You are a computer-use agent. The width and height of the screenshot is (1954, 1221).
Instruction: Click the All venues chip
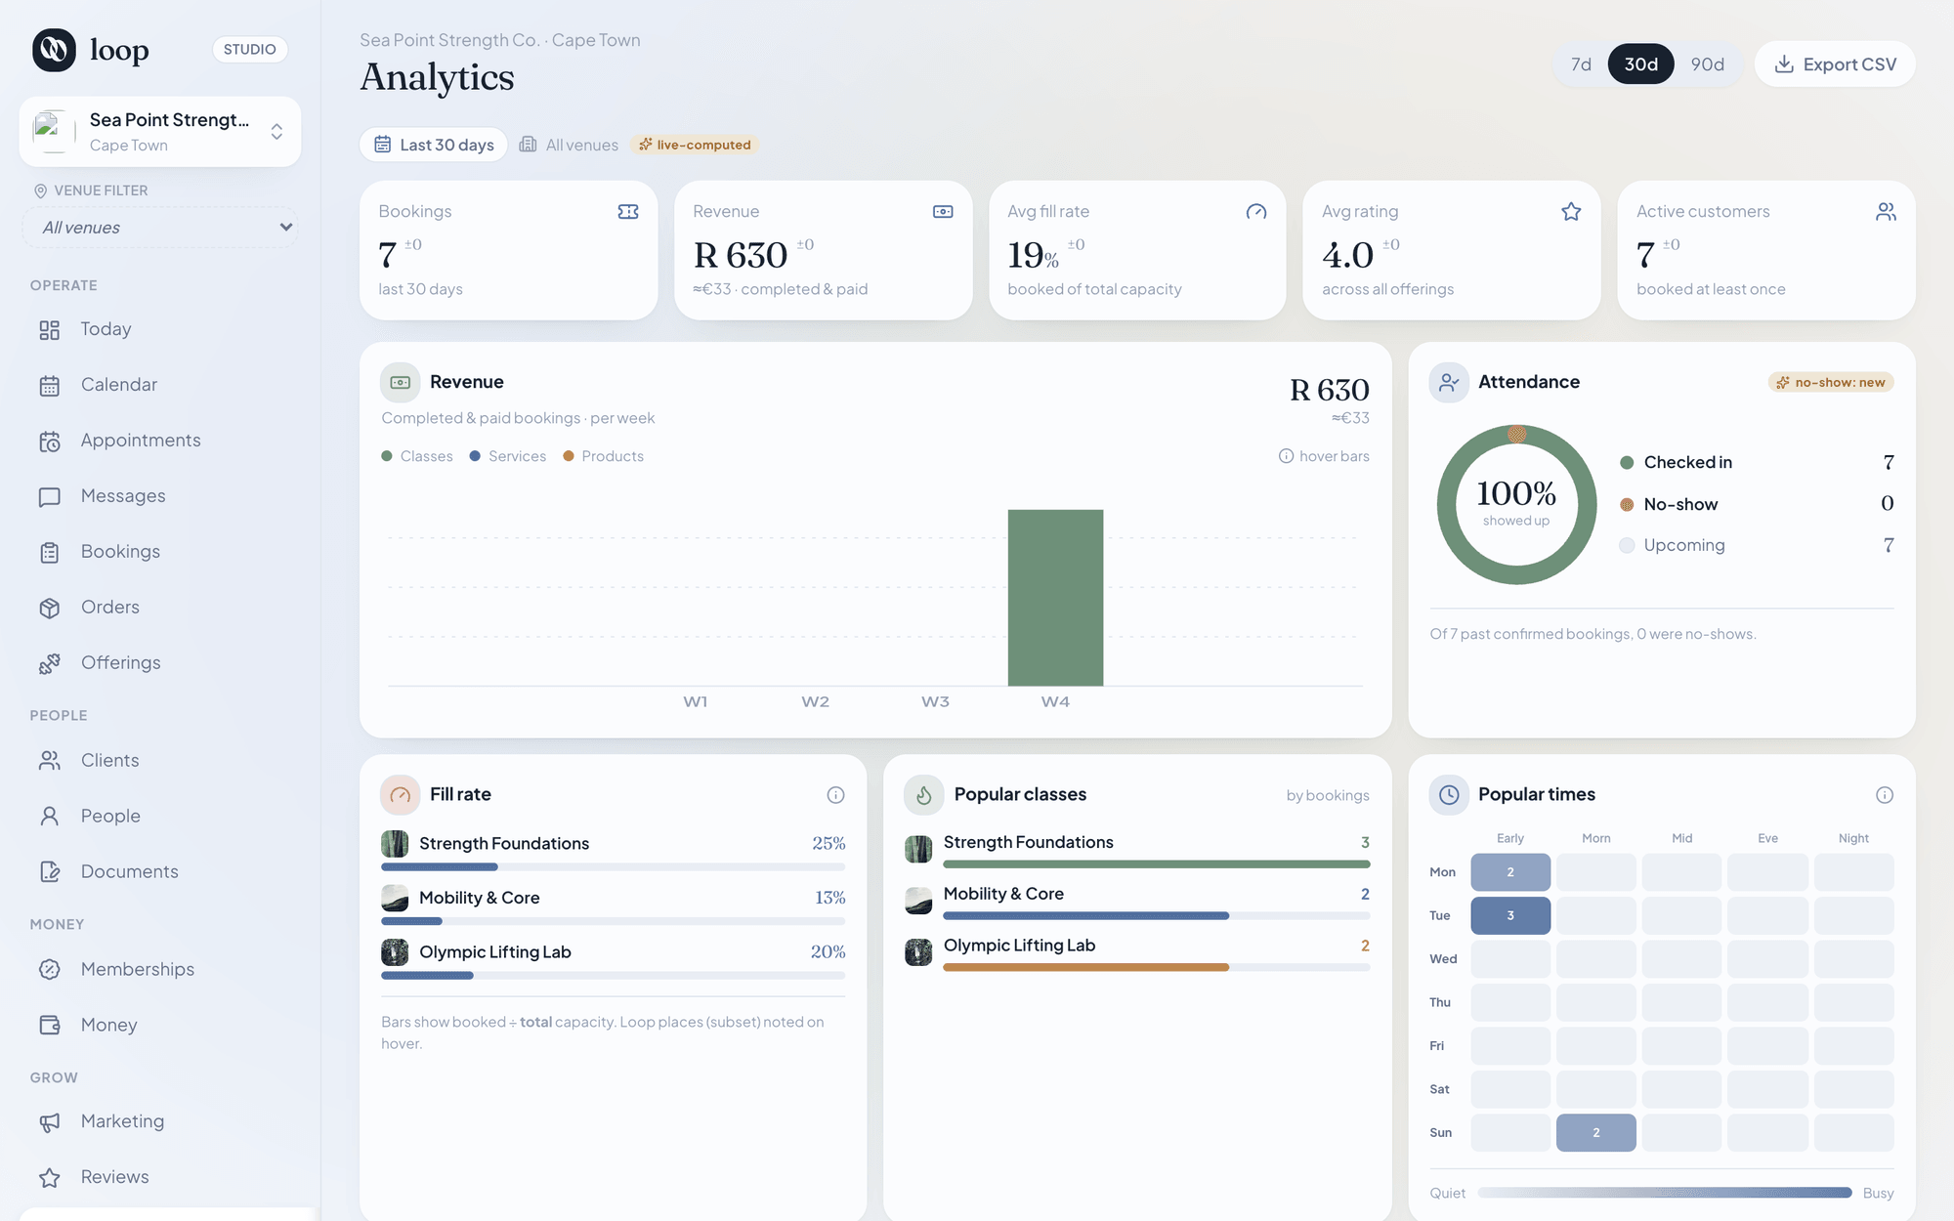point(569,145)
